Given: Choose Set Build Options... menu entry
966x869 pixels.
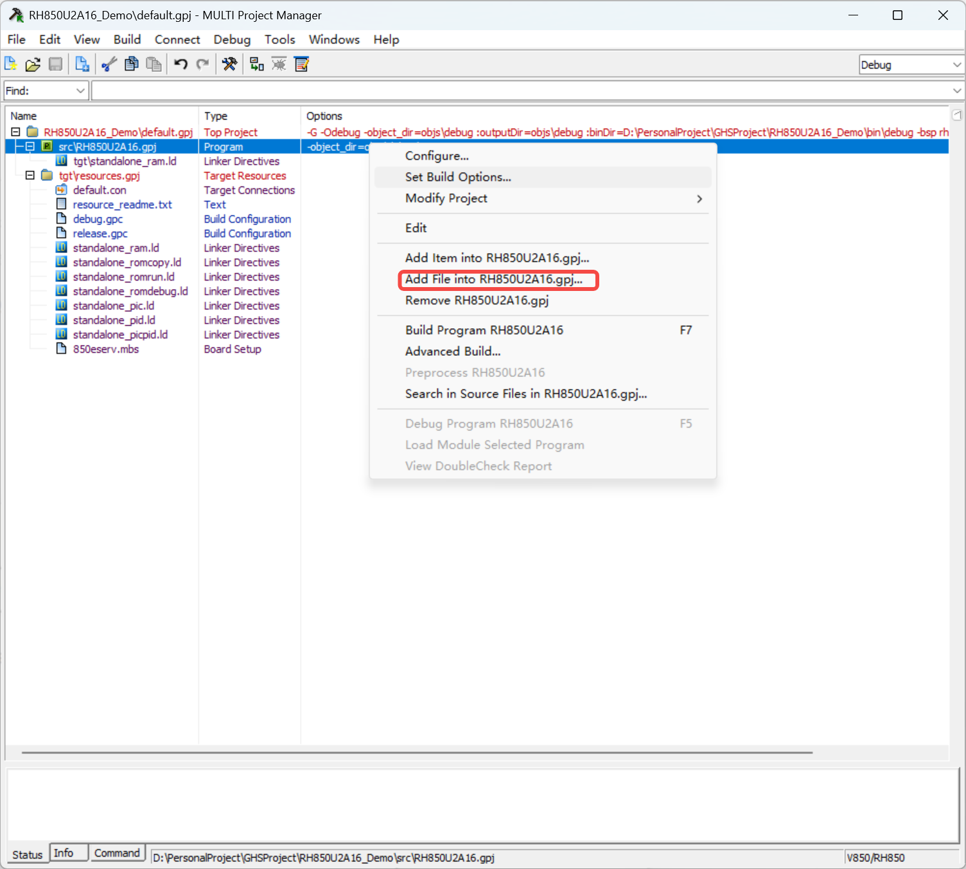Looking at the screenshot, I should (543, 177).
